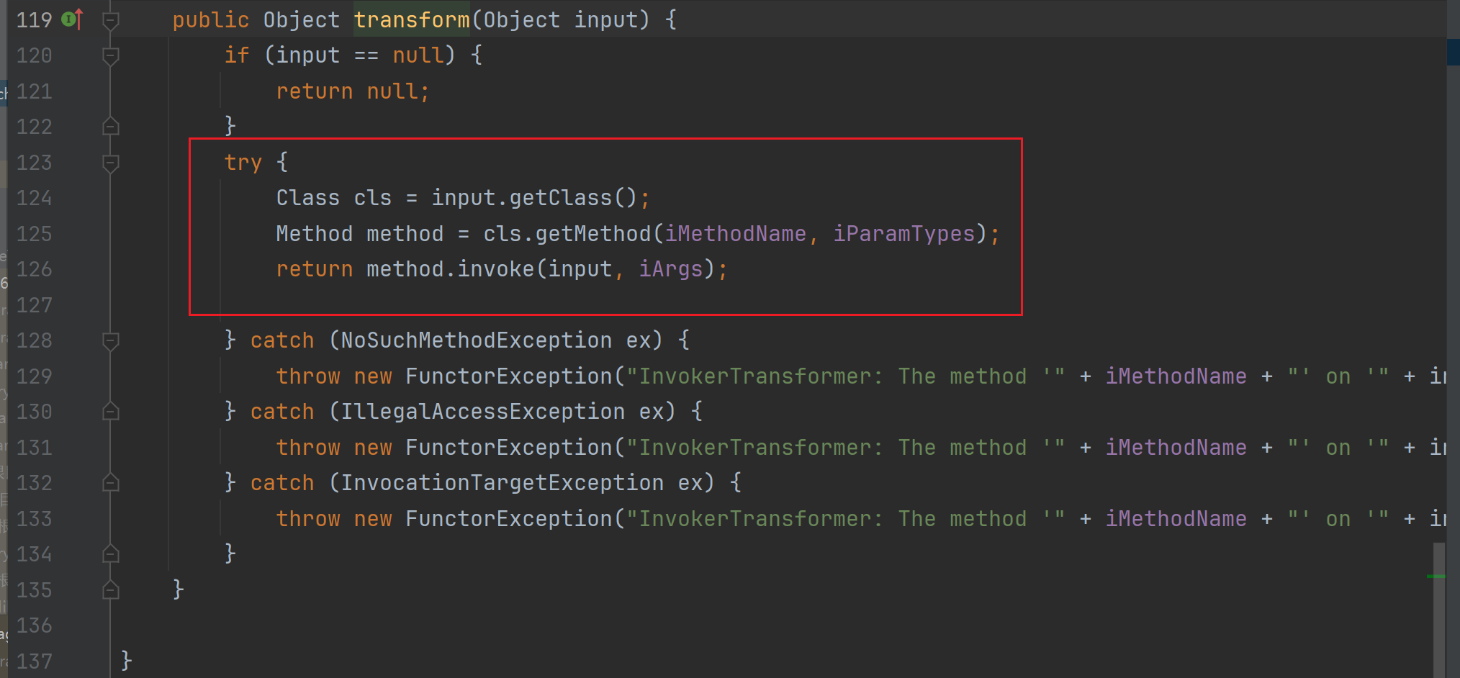
Task: Click the iMethodName field in getMethod call
Action: [735, 234]
